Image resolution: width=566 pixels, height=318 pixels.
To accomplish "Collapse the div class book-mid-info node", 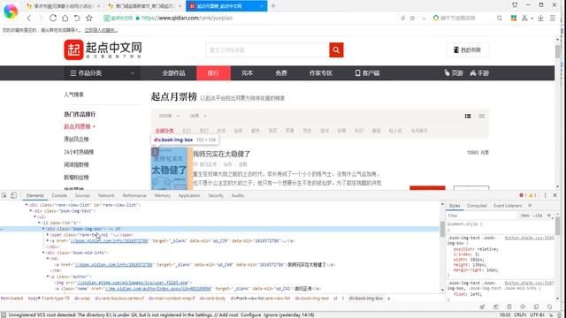I will [43, 253].
